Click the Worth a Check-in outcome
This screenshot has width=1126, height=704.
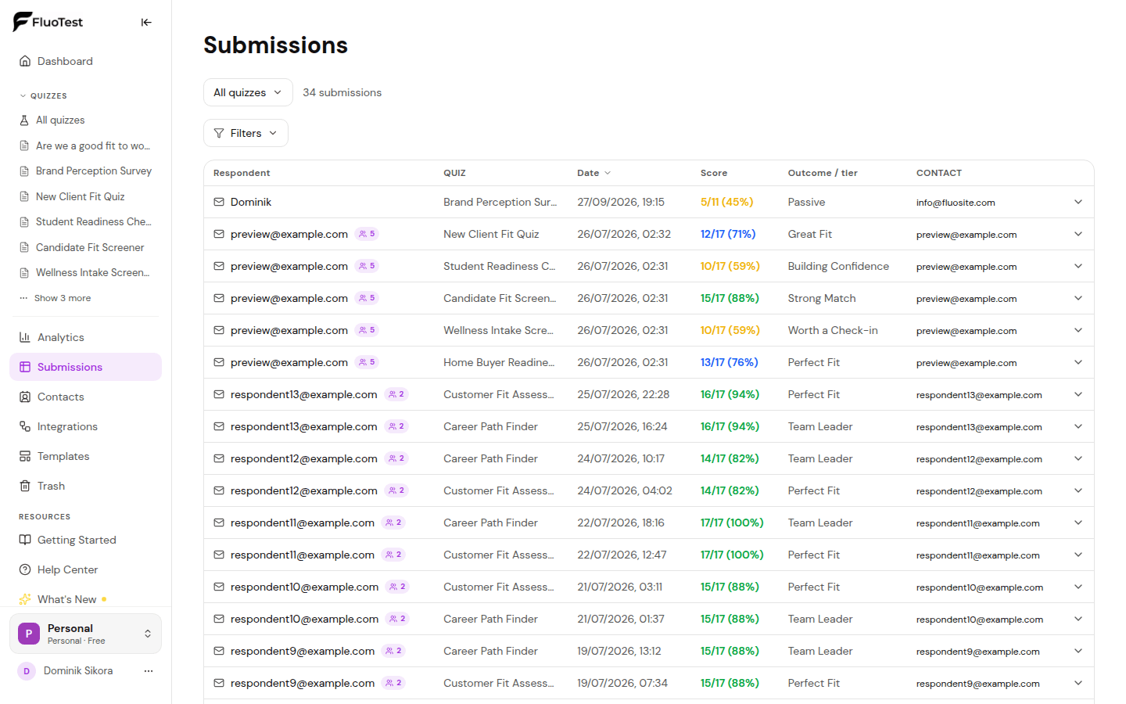click(x=833, y=330)
